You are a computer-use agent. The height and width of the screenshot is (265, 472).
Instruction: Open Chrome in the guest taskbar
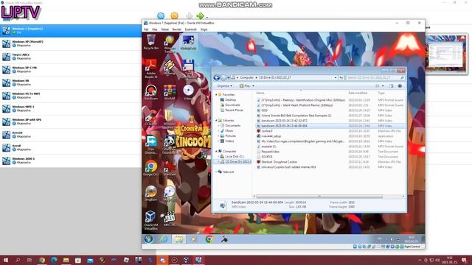(209, 239)
